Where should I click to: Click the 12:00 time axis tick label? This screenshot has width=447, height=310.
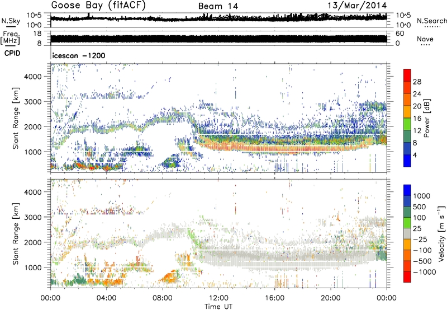(218, 298)
